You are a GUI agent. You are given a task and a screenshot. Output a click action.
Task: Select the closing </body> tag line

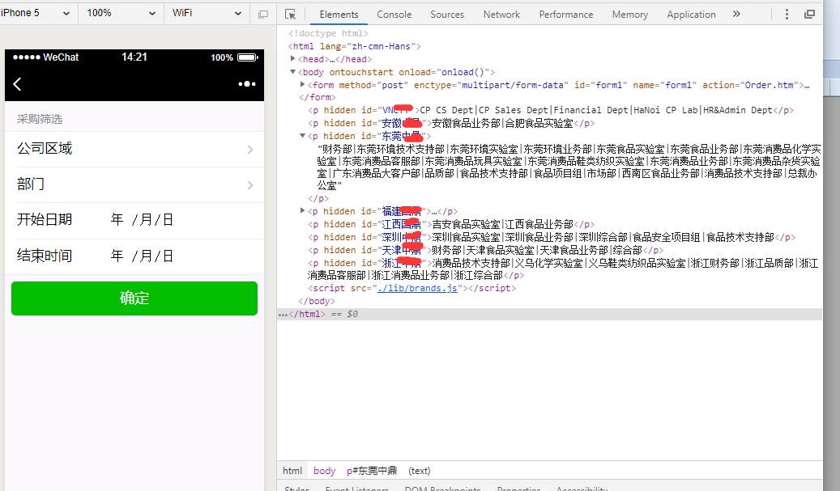[x=317, y=301]
